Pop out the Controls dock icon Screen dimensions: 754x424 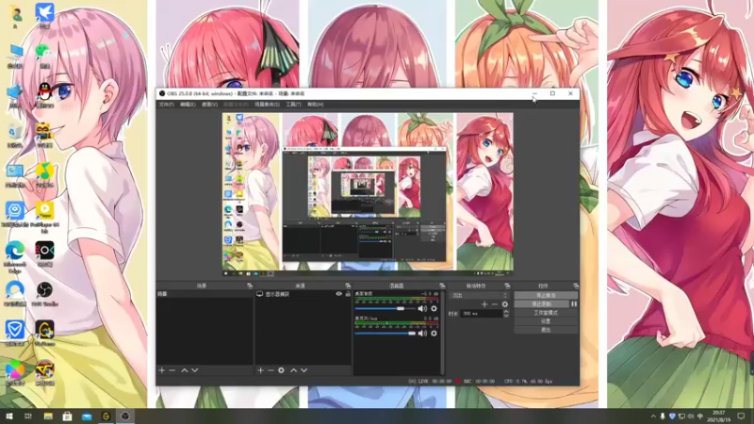point(576,286)
